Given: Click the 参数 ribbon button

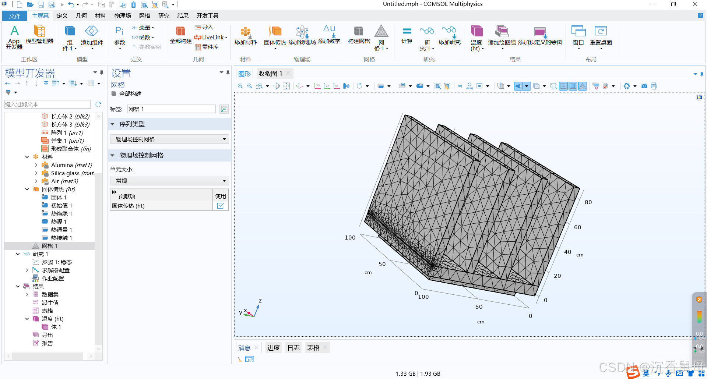Looking at the screenshot, I should tap(119, 37).
